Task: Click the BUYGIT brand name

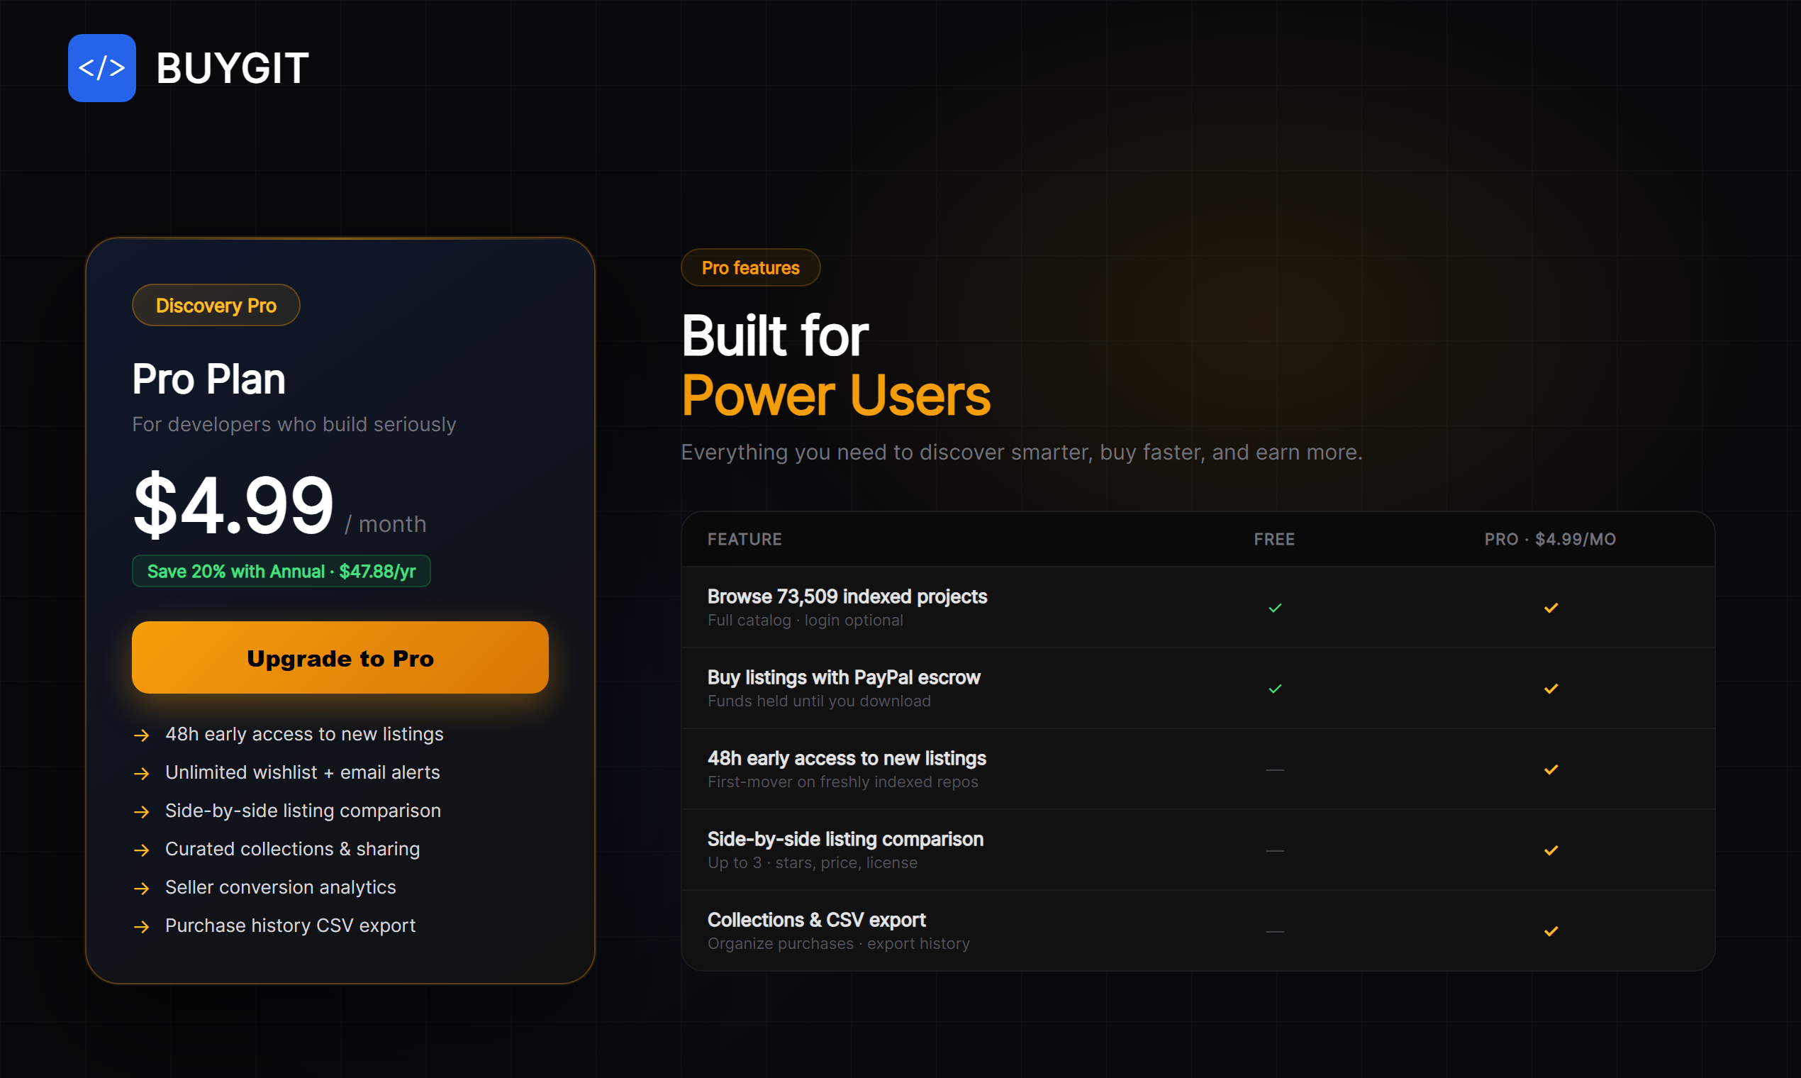Action: click(233, 68)
